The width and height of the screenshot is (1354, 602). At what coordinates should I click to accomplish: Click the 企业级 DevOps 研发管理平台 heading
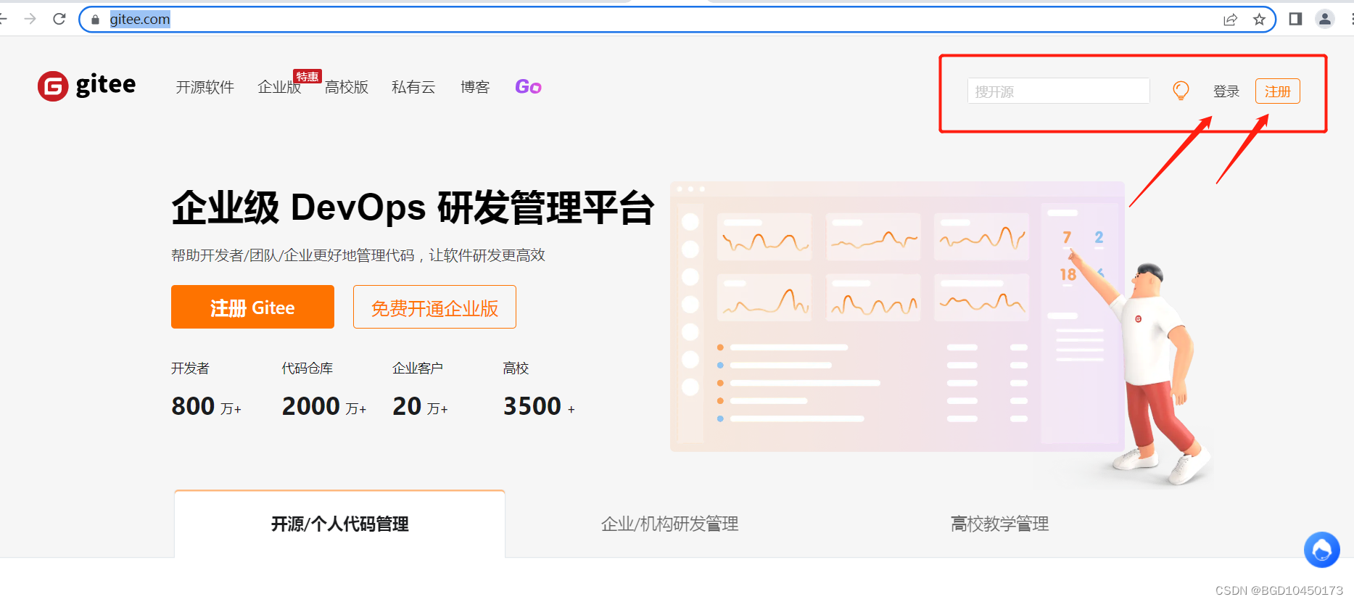[x=413, y=207]
